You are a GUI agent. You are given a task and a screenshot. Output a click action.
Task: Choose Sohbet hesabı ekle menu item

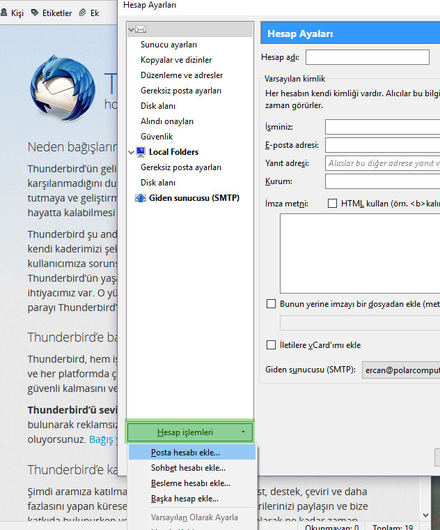point(192,468)
